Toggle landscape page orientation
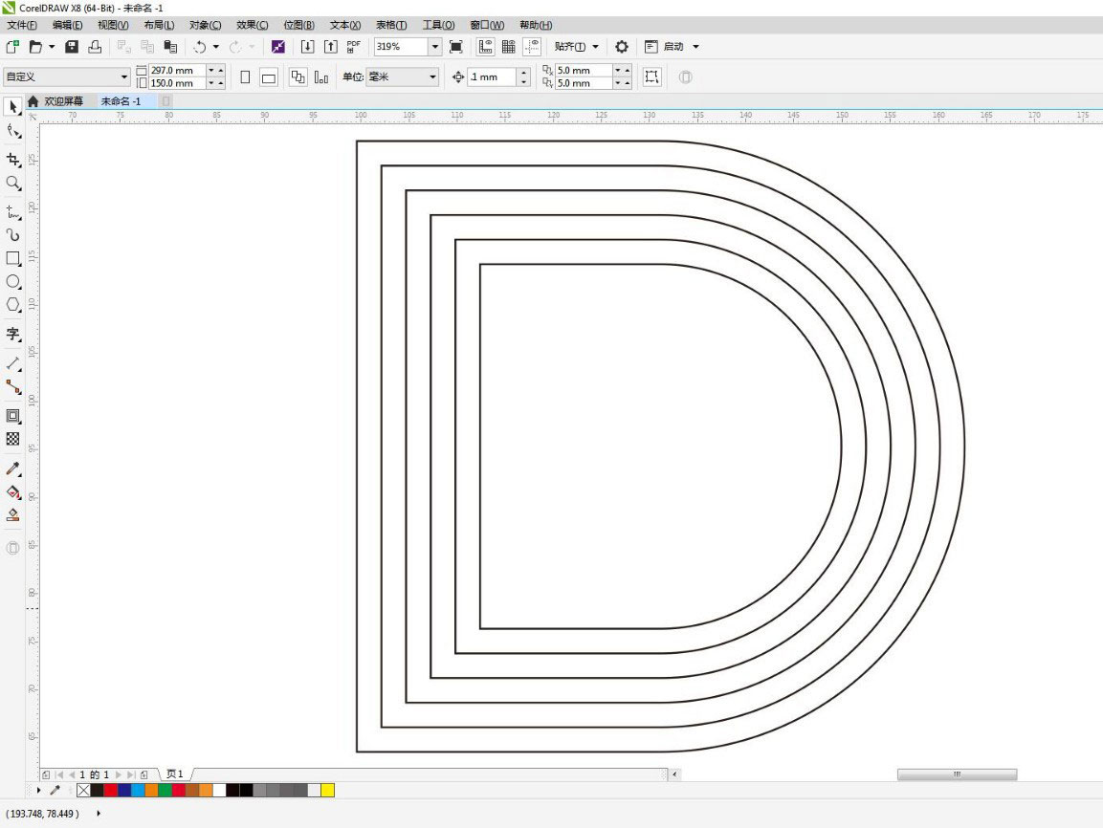The height and width of the screenshot is (828, 1103). [x=269, y=76]
